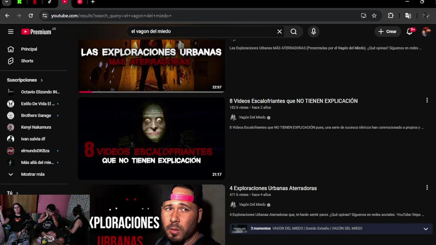The width and height of the screenshot is (436, 245).
Task: Open browser extensions puzzle icon
Action: pos(391,16)
